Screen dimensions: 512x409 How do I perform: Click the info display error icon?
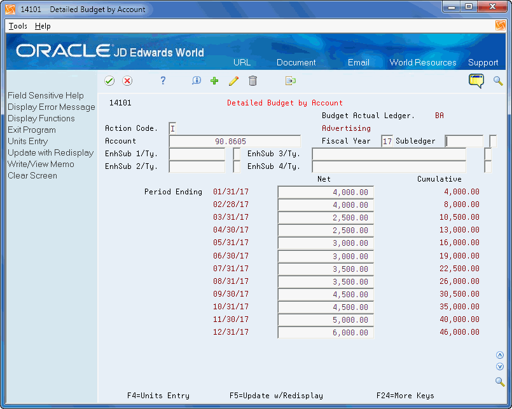197,81
